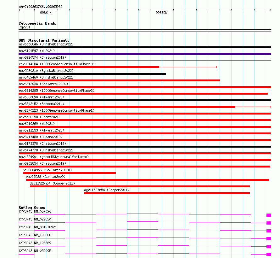Open variant nsv5489460 (ByrskaBishop2022) label

point(46,77)
